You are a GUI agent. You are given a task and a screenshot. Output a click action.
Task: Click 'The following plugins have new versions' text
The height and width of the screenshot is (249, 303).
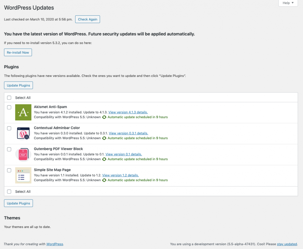(95, 76)
